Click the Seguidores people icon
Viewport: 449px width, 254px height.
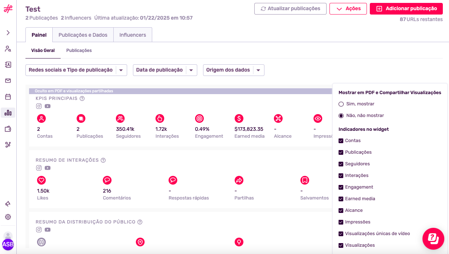120,118
